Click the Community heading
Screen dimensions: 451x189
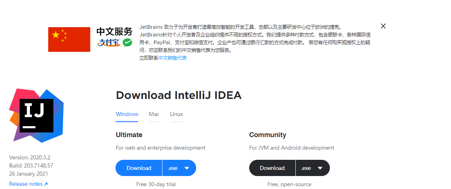click(267, 135)
